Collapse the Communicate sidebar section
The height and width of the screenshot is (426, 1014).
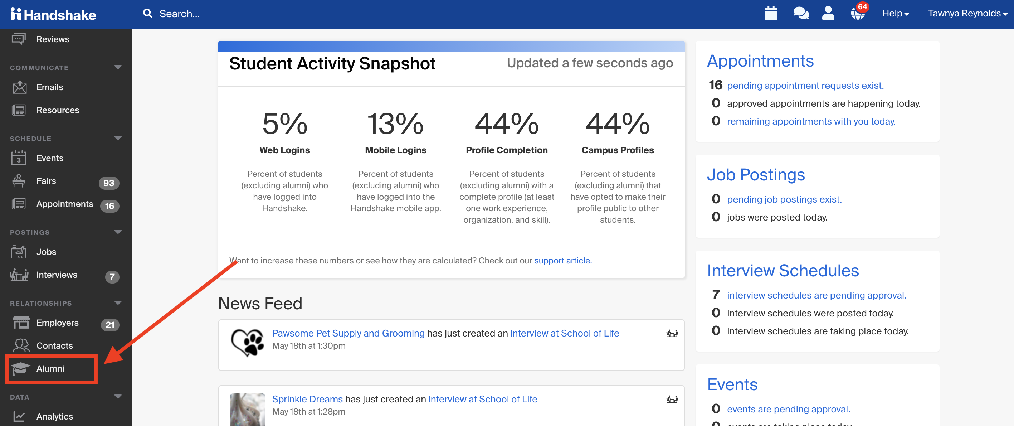tap(118, 67)
